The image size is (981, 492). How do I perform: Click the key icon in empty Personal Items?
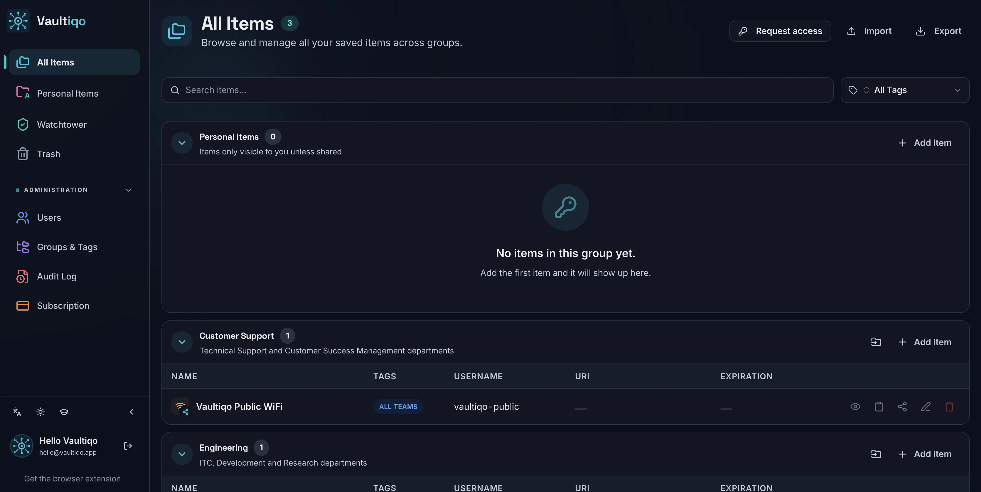(565, 207)
